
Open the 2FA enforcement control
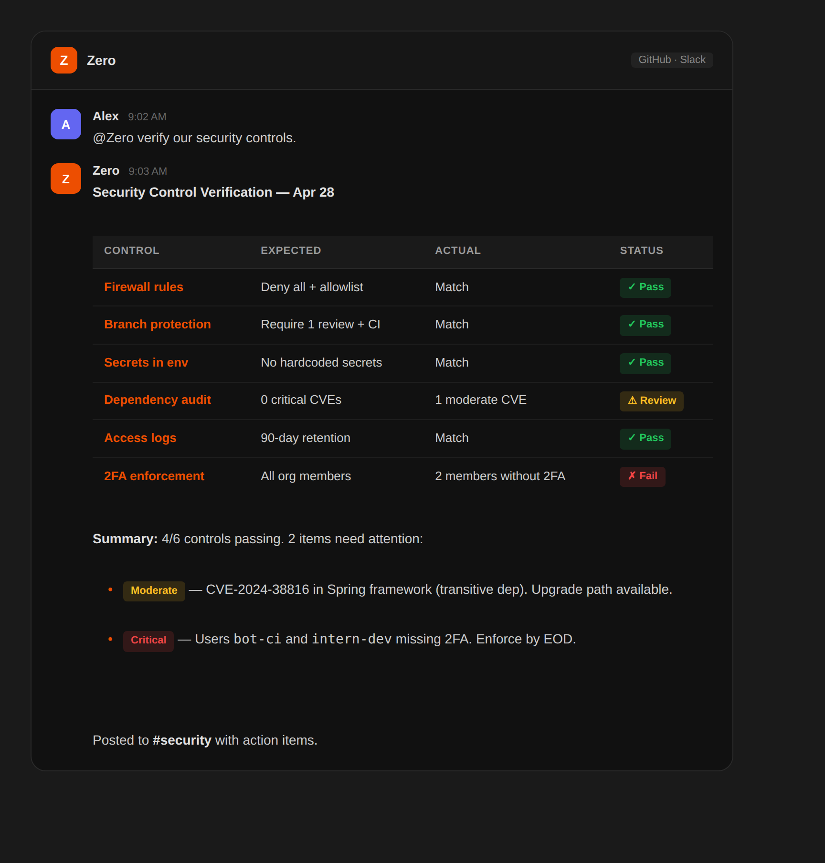coord(154,476)
